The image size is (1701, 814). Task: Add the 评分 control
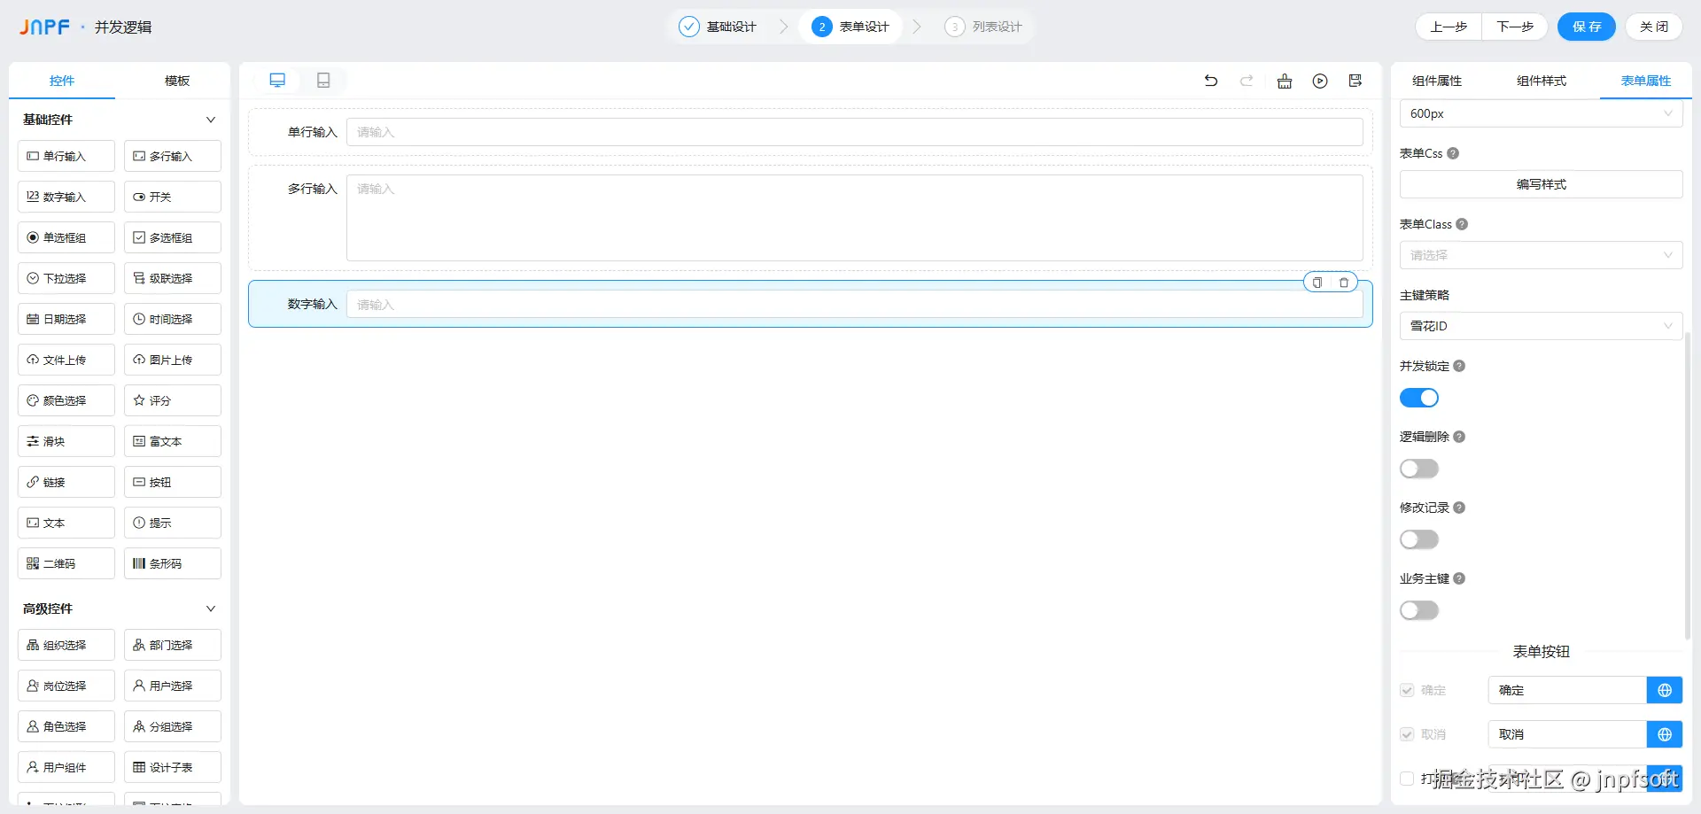click(173, 400)
